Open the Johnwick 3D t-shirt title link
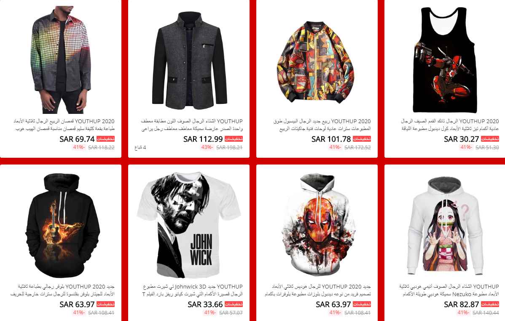 [x=193, y=290]
